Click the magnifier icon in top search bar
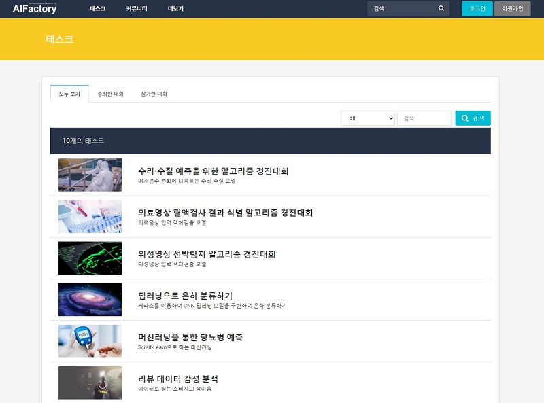This screenshot has height=403, width=544. point(441,9)
